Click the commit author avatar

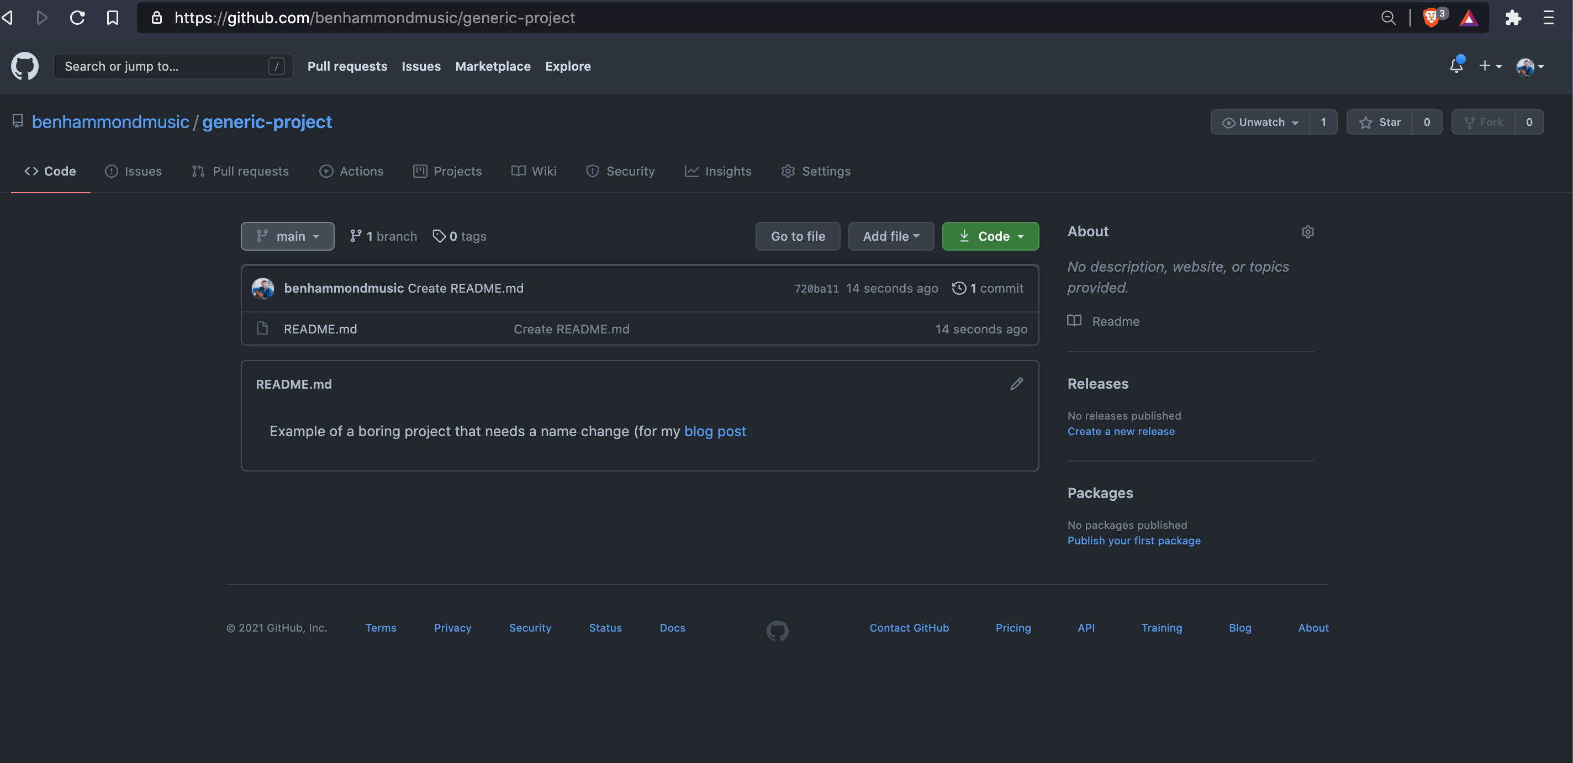(262, 288)
